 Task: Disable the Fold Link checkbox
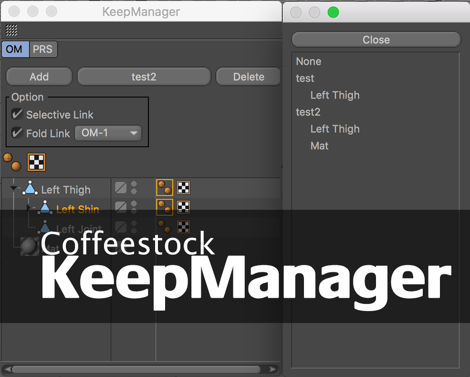(x=17, y=133)
